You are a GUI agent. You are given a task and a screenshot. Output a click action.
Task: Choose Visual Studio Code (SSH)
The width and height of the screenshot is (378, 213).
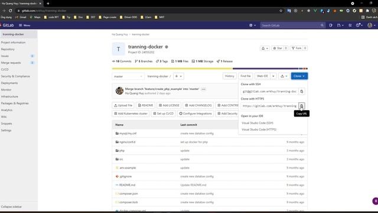[x=258, y=123]
